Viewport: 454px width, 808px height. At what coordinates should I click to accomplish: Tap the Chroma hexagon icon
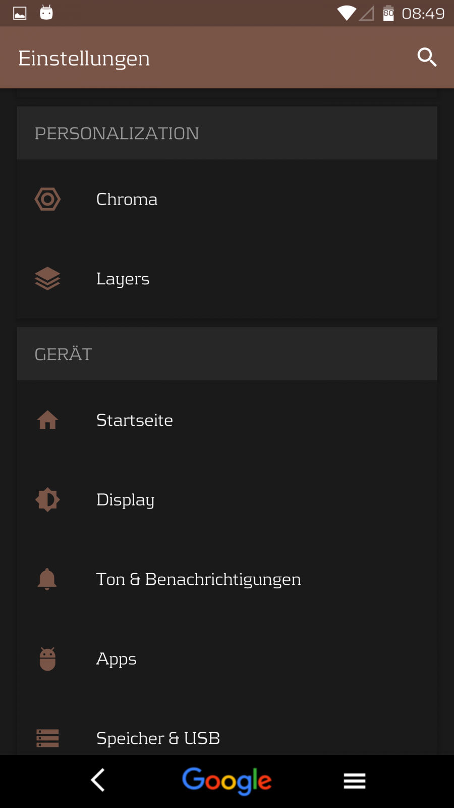tap(47, 199)
